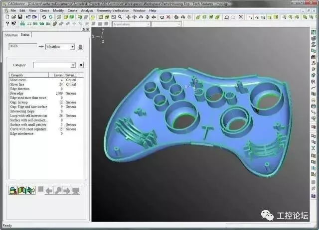The image size is (319, 230).
Task: Select 'Curve with short segments' row
Action: pos(46,129)
